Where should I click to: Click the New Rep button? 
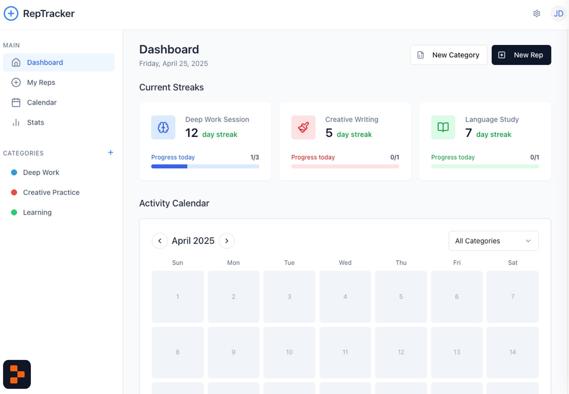click(521, 55)
